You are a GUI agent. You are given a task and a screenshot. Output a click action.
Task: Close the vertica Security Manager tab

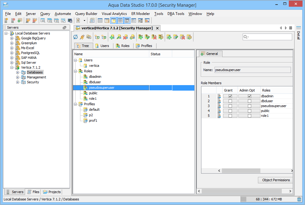point(157,28)
